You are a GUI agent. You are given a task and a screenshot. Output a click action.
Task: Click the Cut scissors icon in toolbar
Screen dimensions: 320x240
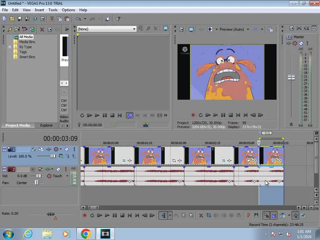(52, 19)
